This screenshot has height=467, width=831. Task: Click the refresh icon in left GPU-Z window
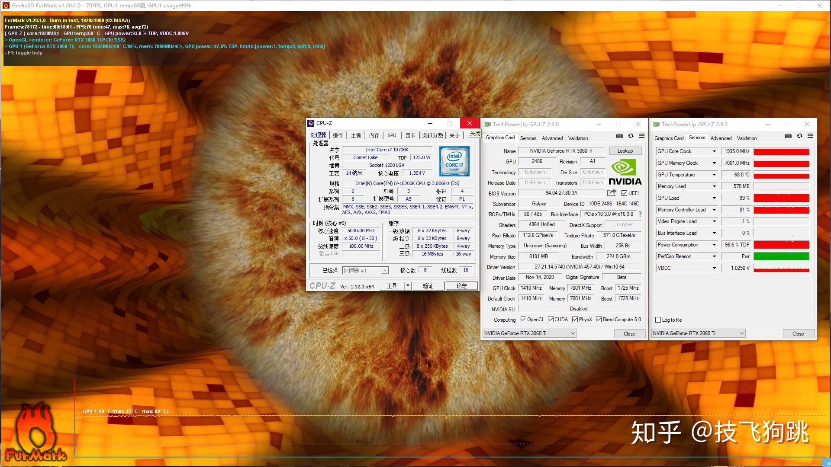click(631, 136)
